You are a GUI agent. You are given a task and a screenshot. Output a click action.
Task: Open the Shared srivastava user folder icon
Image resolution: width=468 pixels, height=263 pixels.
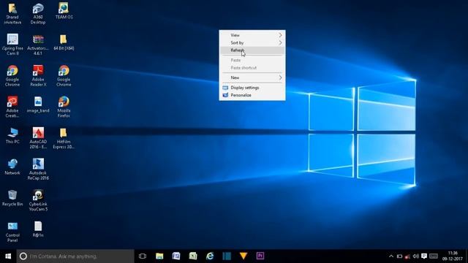(x=12, y=13)
